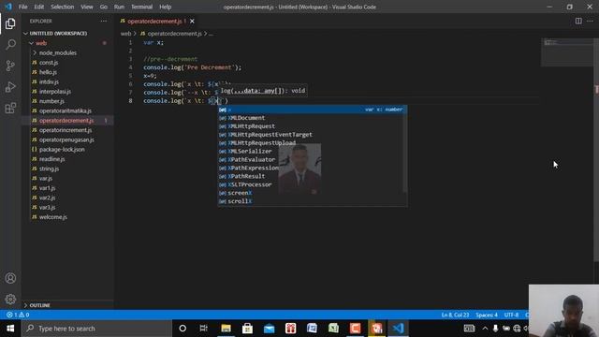Open operatorincrement.js in explorer
599x337 pixels.
point(66,130)
